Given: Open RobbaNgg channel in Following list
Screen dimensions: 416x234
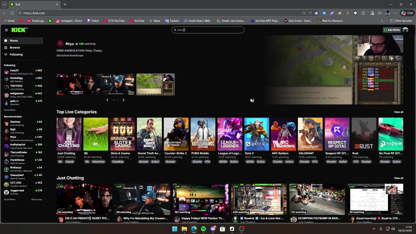Looking at the screenshot, I should [23, 80].
